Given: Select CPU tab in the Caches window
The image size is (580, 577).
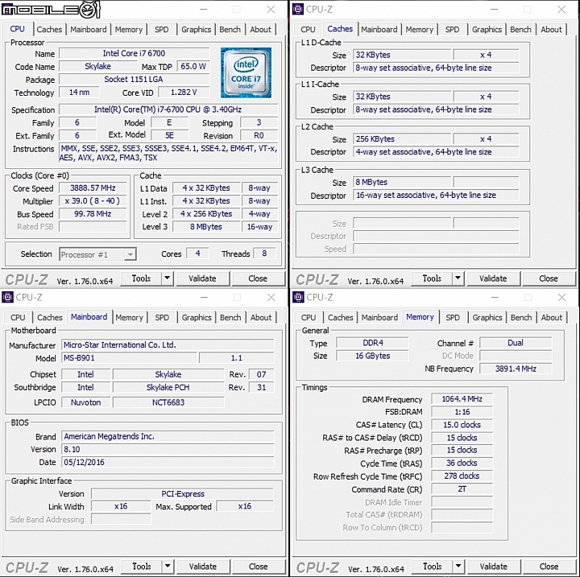Looking at the screenshot, I should tap(308, 30).
